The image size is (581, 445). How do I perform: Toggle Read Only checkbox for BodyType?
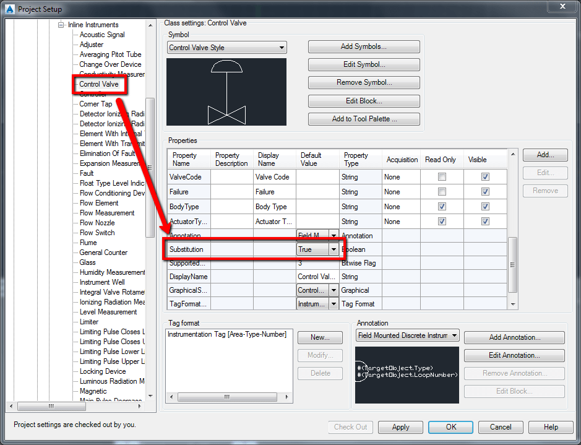tap(441, 207)
